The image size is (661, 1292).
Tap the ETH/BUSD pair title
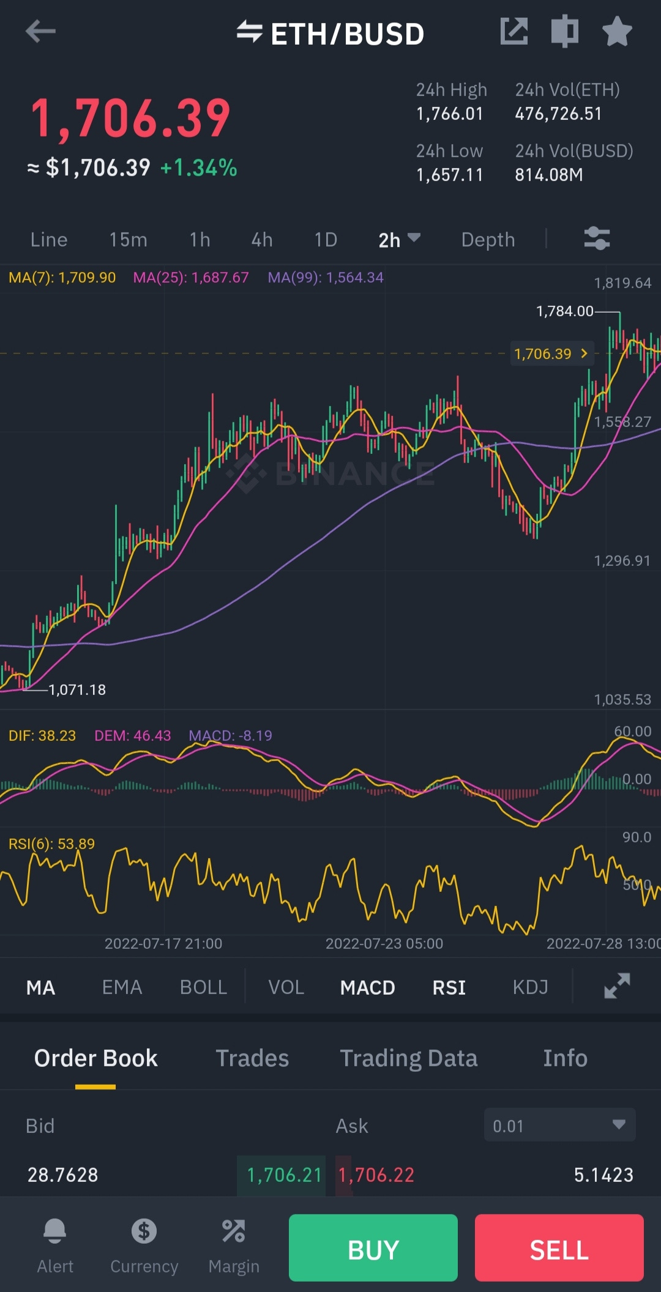pyautogui.click(x=347, y=34)
